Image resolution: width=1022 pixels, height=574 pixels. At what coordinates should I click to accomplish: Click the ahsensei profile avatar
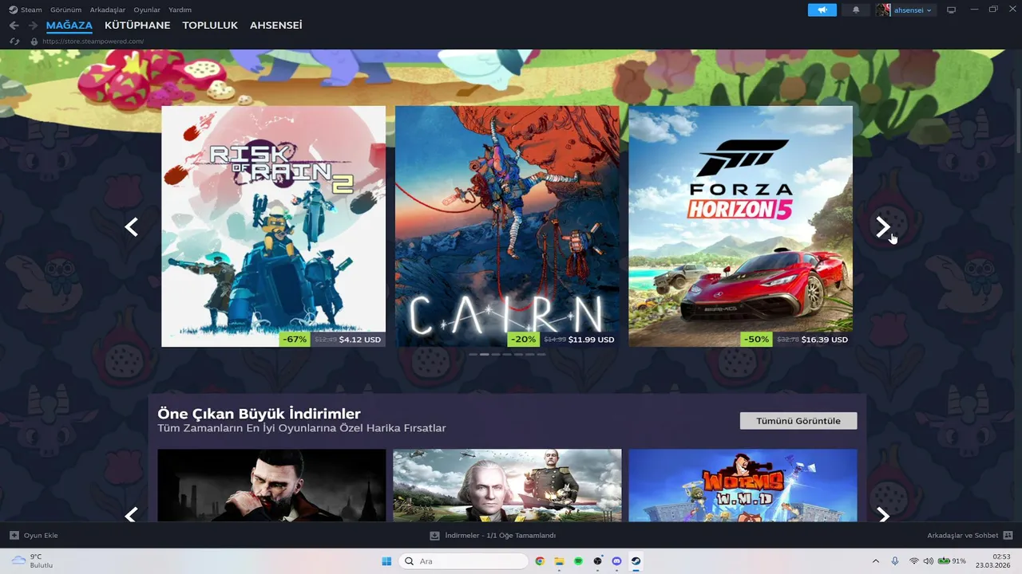(x=883, y=10)
